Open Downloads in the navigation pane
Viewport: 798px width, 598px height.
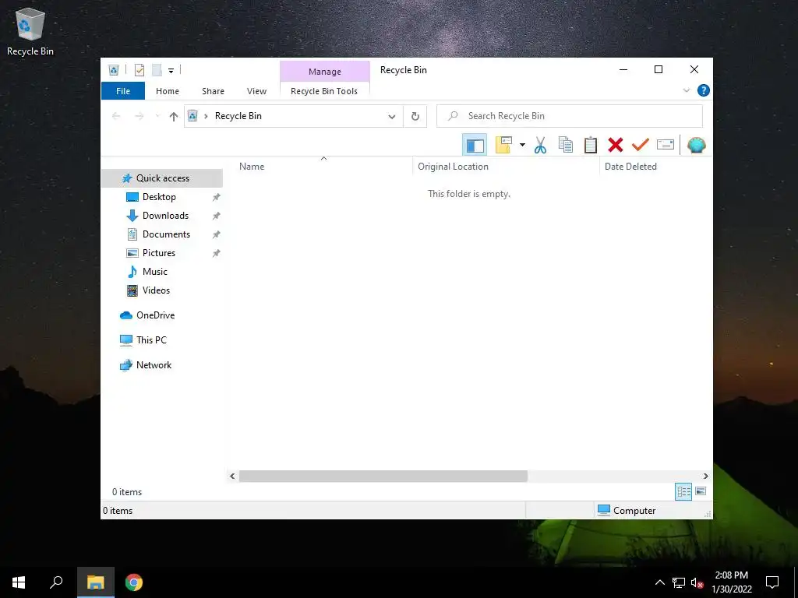165,216
